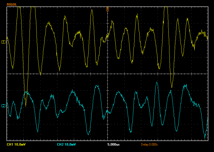Image resolution: width=214 pixels, height=152 pixels.
Task: Click the CH2 ground level marker
Action: click(x=4, y=106)
